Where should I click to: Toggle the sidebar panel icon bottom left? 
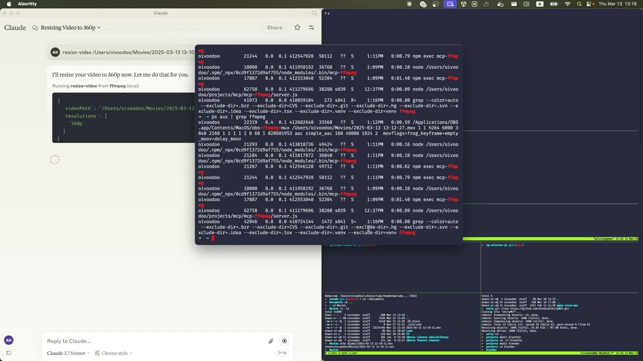[x=9, y=353]
